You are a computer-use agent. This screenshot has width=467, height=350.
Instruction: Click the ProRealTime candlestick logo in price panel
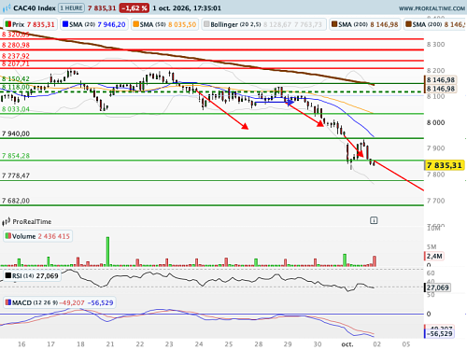pos(7,222)
